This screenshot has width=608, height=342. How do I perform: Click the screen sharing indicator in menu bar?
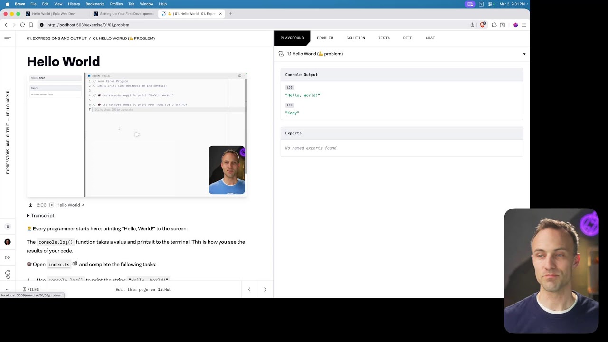click(x=470, y=4)
